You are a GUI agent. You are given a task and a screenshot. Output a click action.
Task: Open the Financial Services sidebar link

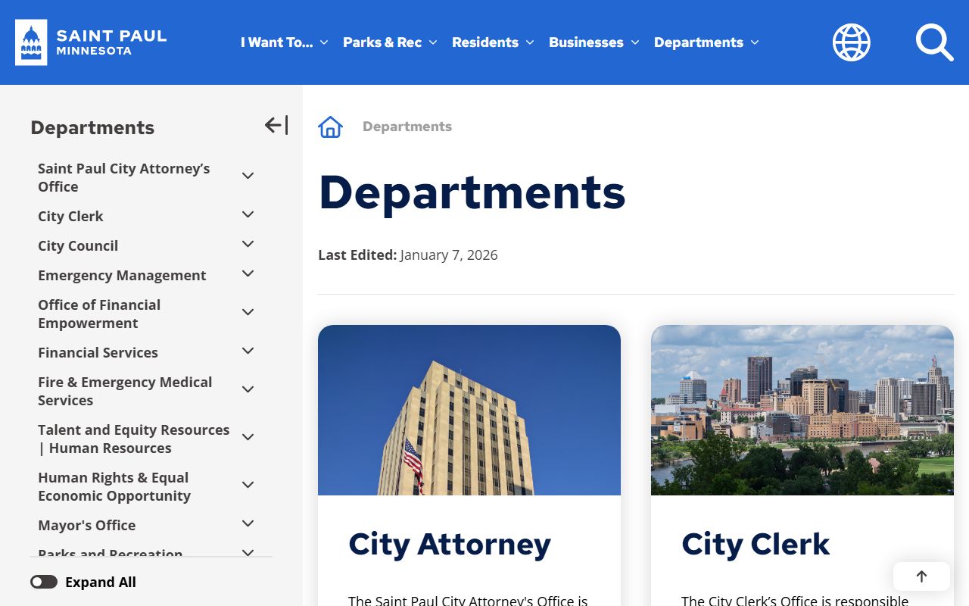98,352
